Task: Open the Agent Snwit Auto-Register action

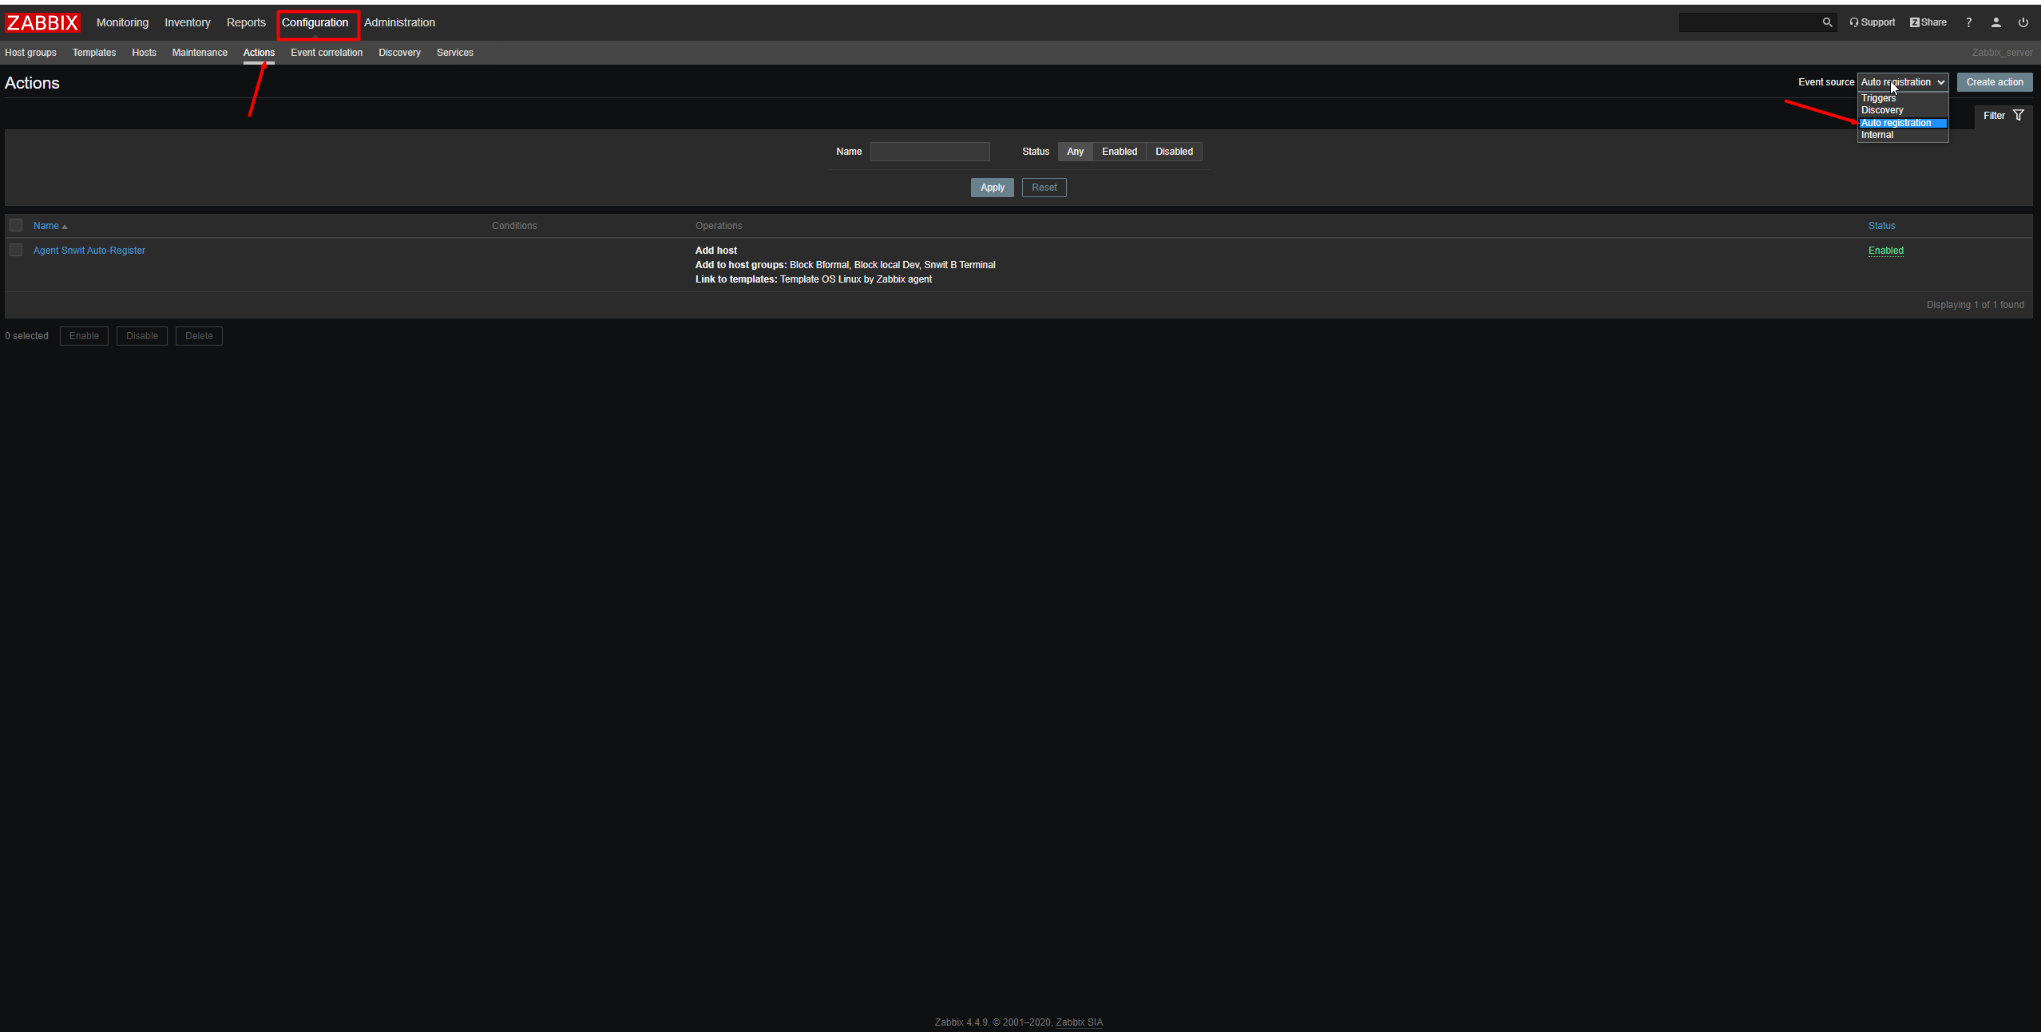Action: click(x=89, y=251)
